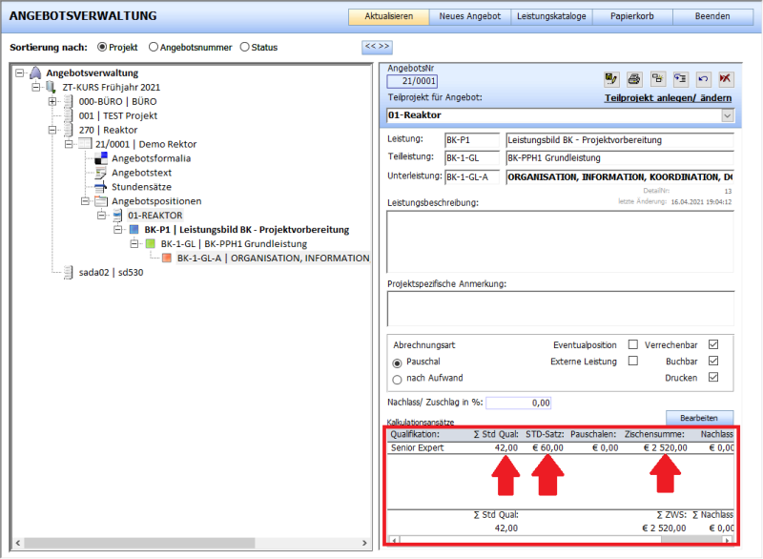Select 001 | TEST Projekt tree entry

117,115
